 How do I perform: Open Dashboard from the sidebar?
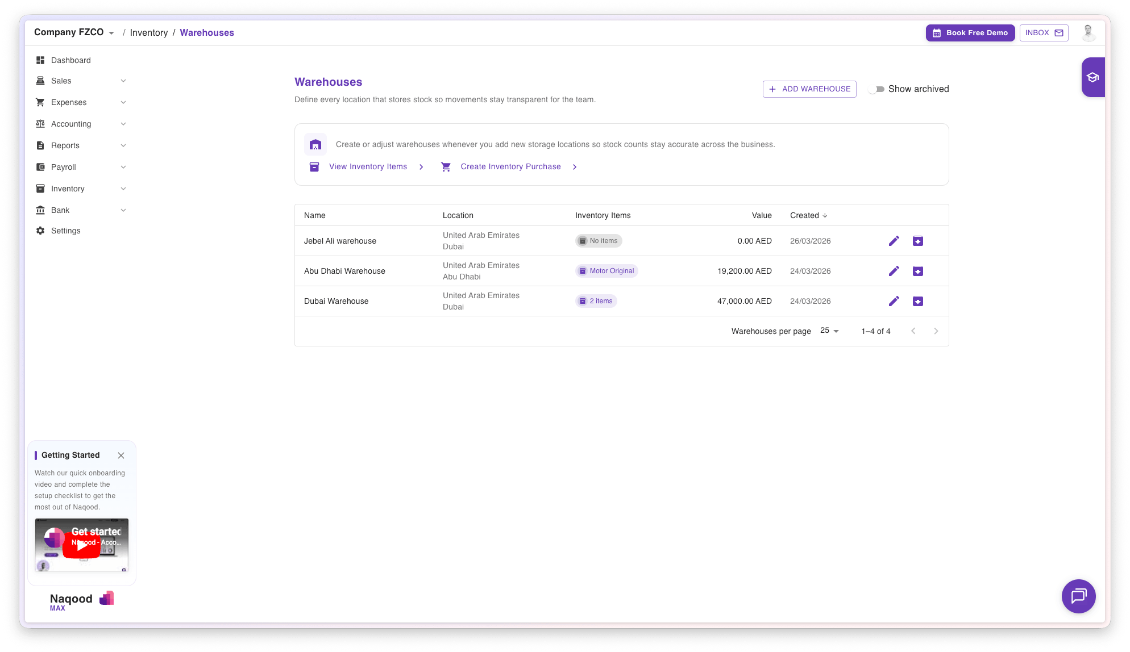[70, 60]
